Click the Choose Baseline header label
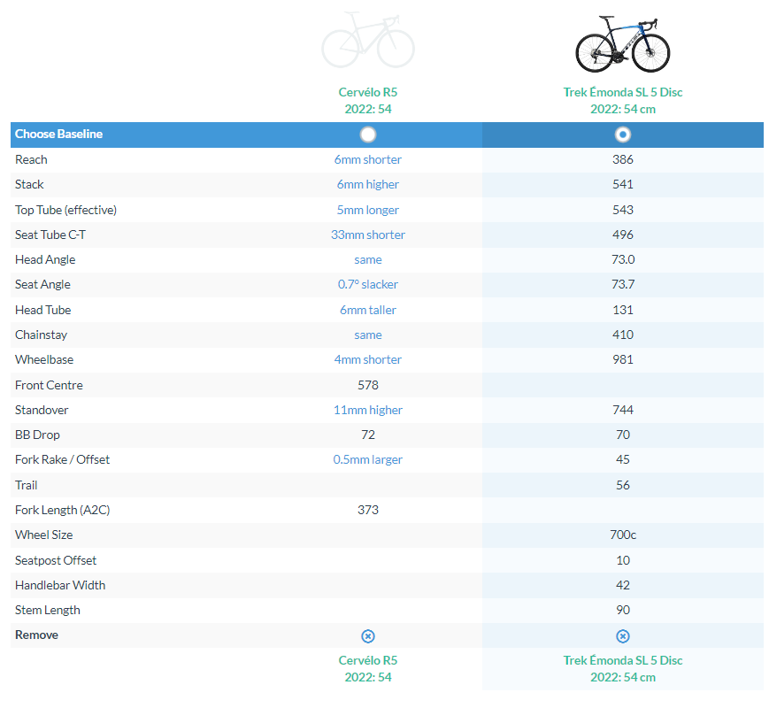Image resolution: width=769 pixels, height=708 pixels. coord(59,134)
